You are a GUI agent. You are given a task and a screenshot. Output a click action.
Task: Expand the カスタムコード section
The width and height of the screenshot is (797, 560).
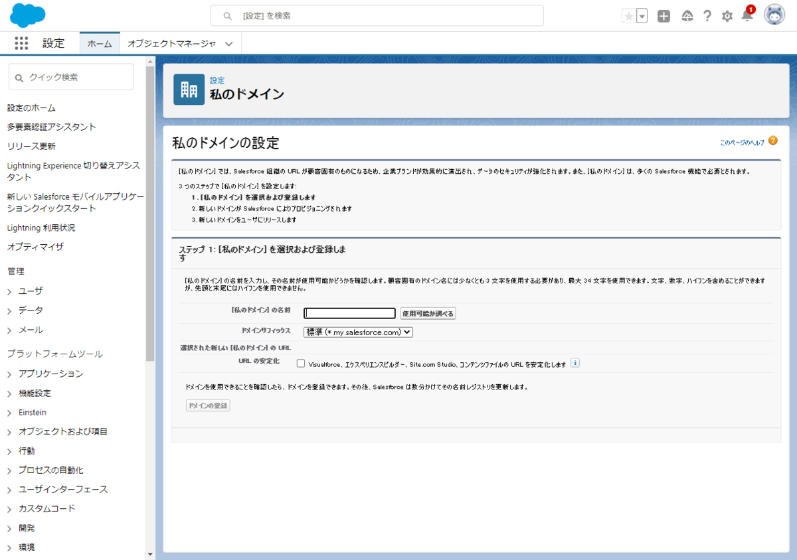(9, 509)
